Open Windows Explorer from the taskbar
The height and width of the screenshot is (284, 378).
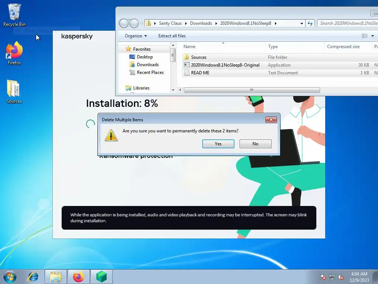56,277
